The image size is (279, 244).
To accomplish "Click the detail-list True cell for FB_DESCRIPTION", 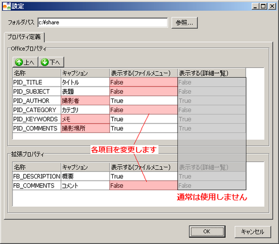I will 212,176.
